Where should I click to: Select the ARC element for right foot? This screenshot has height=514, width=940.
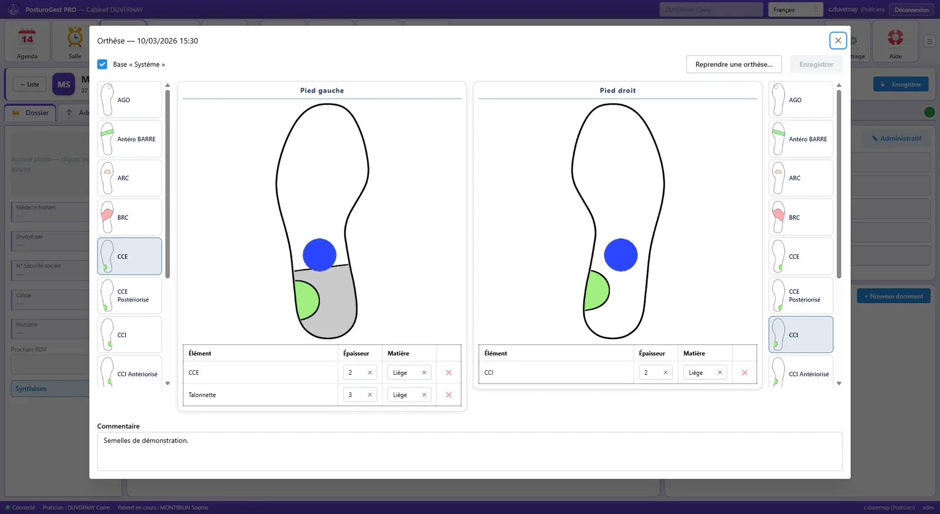tap(801, 178)
